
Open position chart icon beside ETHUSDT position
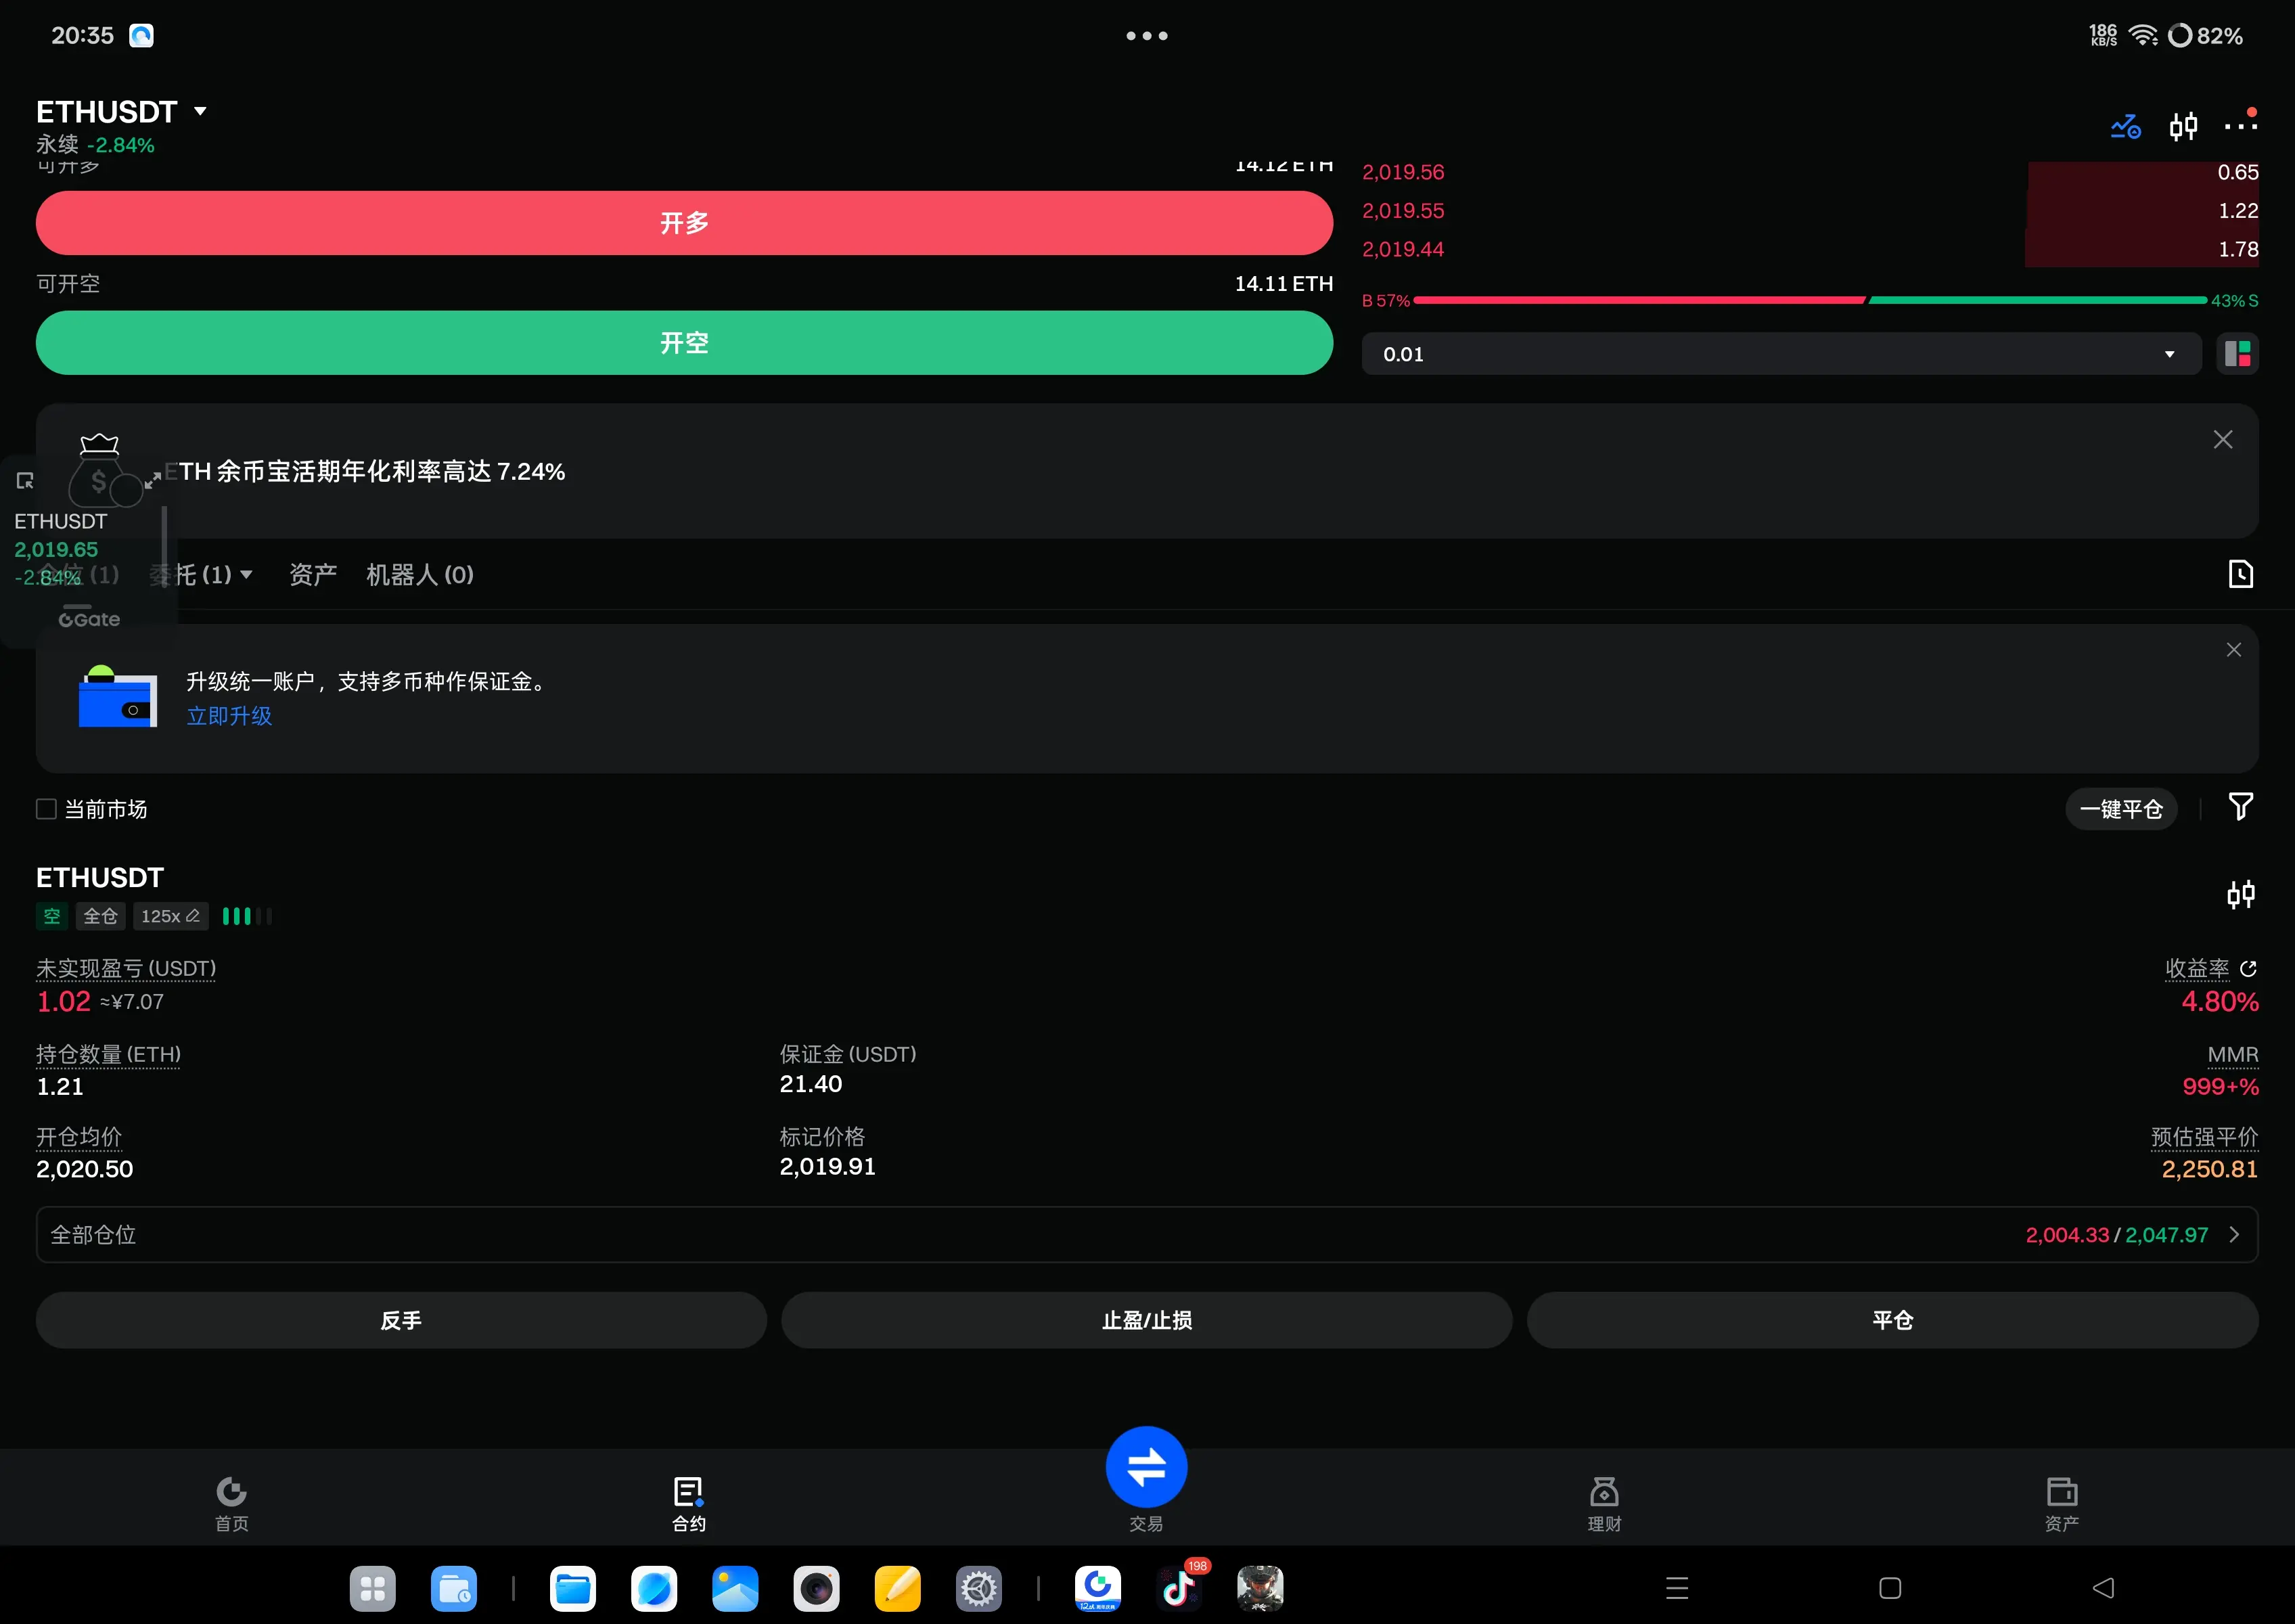point(2240,894)
